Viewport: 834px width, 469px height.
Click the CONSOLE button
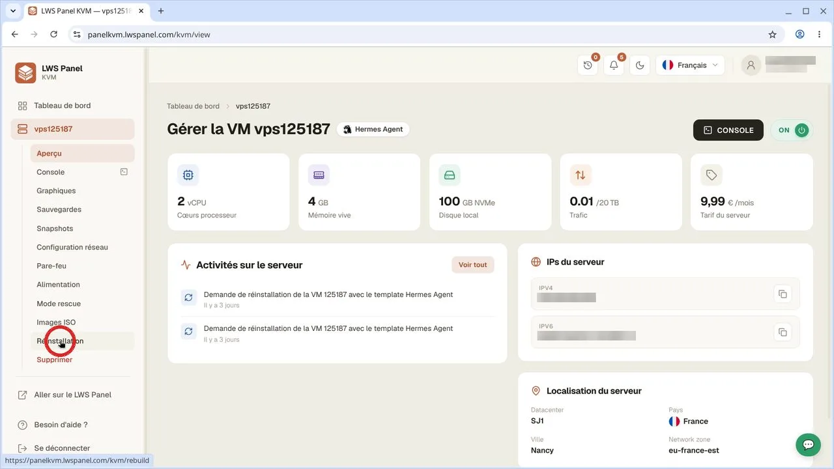pos(728,130)
